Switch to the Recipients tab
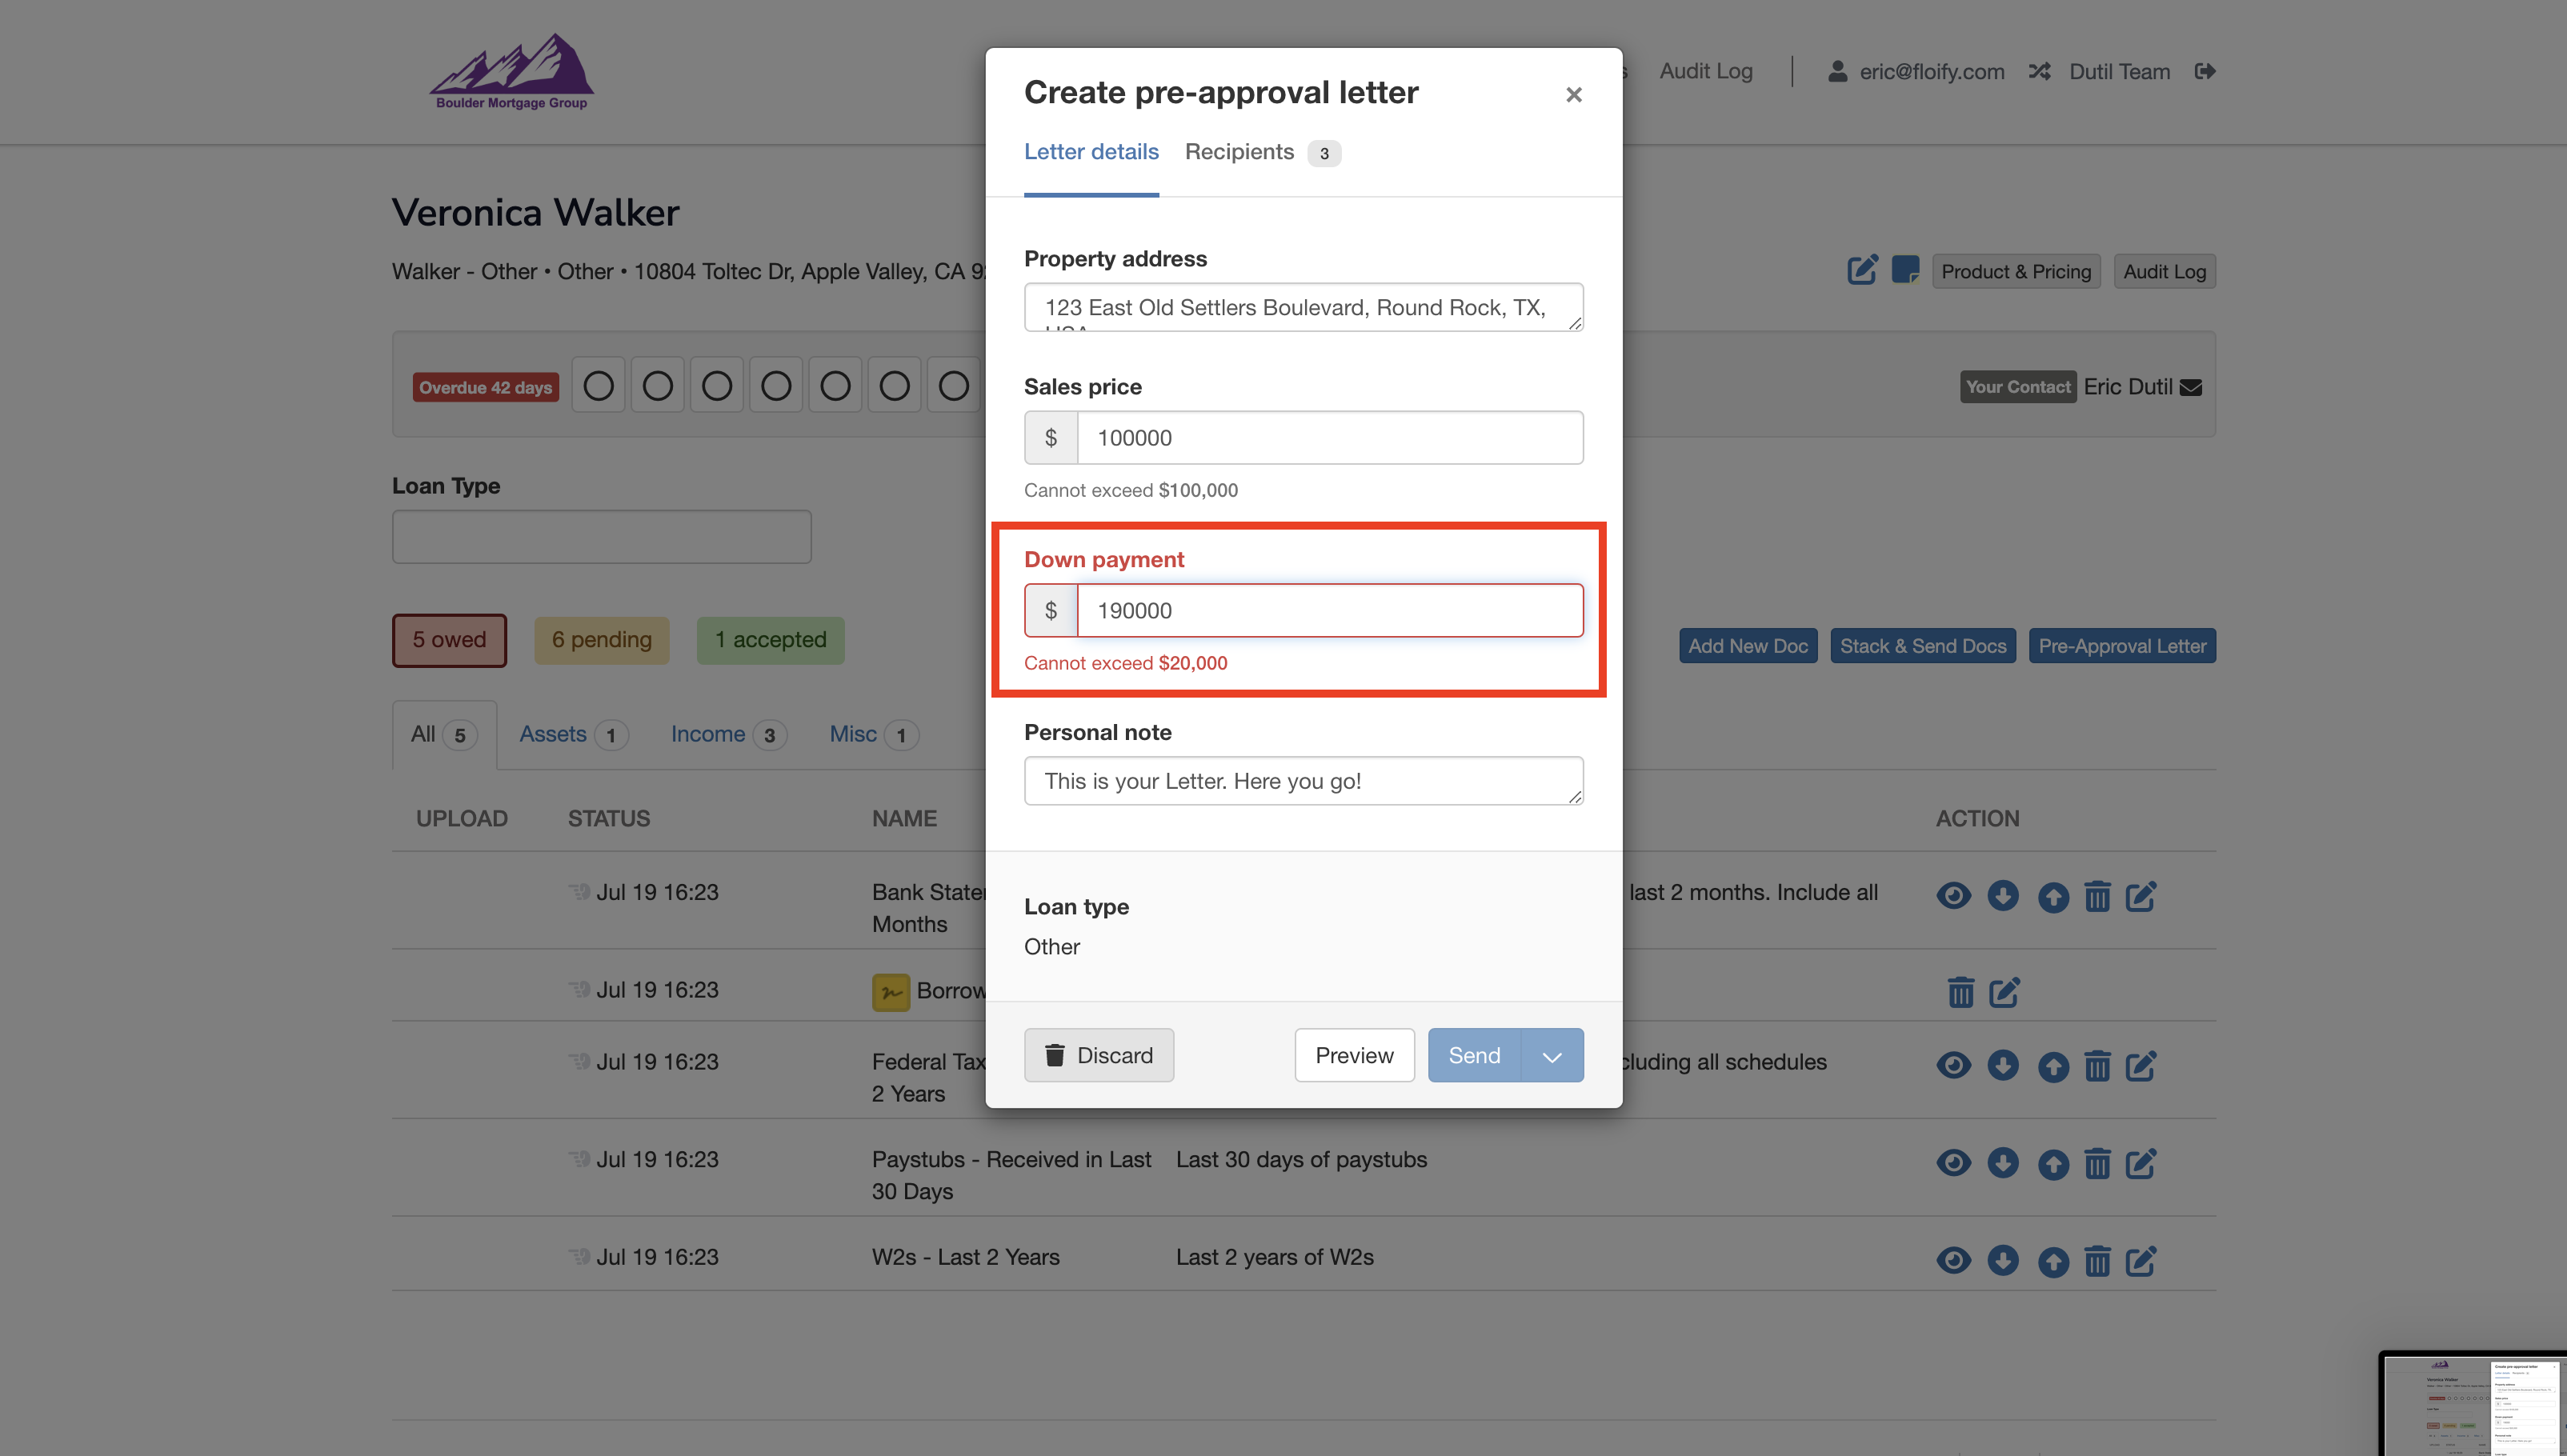This screenshot has width=2567, height=1456. tap(1239, 152)
